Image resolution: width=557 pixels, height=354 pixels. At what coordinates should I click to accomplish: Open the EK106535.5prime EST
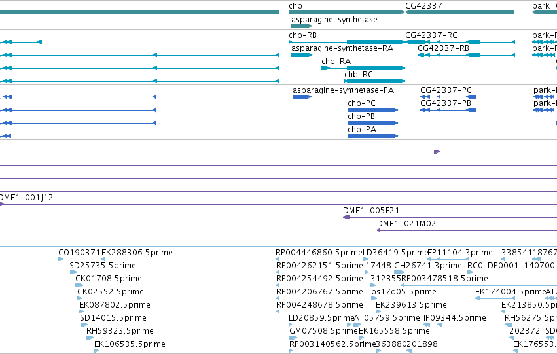pos(96,351)
